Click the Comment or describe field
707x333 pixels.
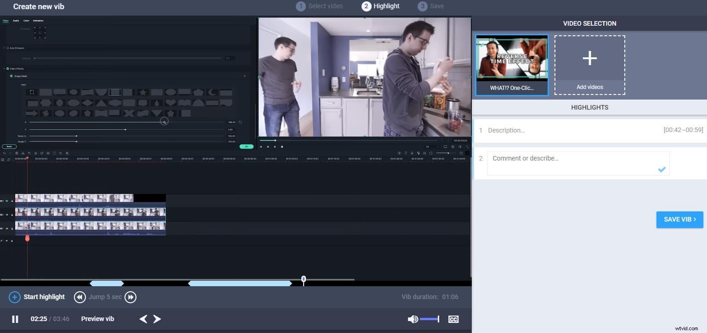[578, 163]
